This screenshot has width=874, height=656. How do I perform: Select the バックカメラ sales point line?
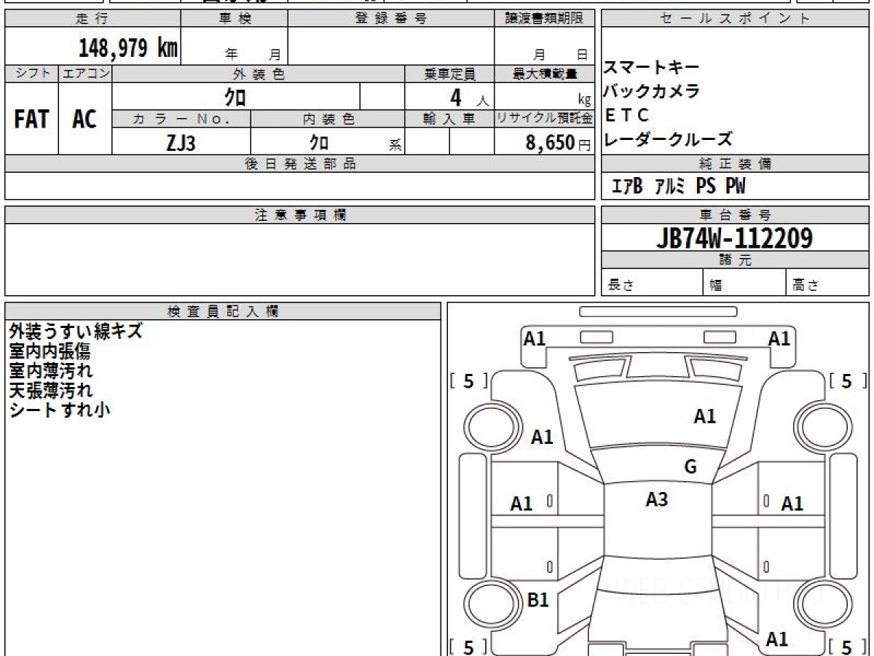(652, 91)
